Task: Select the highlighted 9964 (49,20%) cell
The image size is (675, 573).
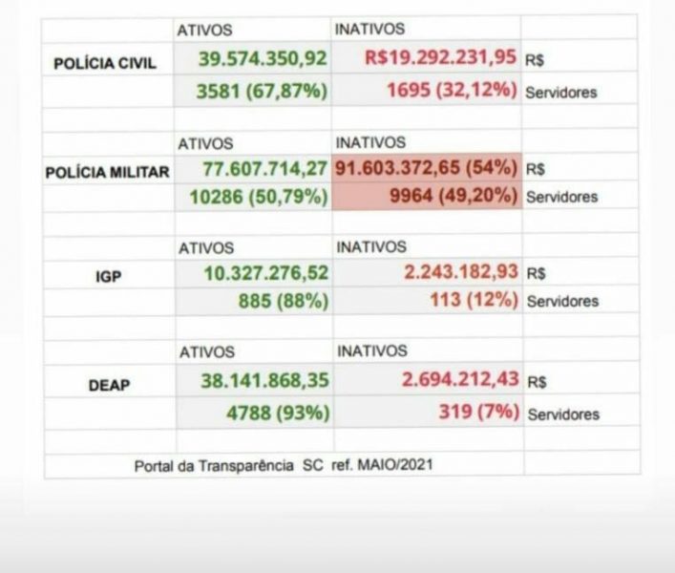Action: pyautogui.click(x=427, y=196)
